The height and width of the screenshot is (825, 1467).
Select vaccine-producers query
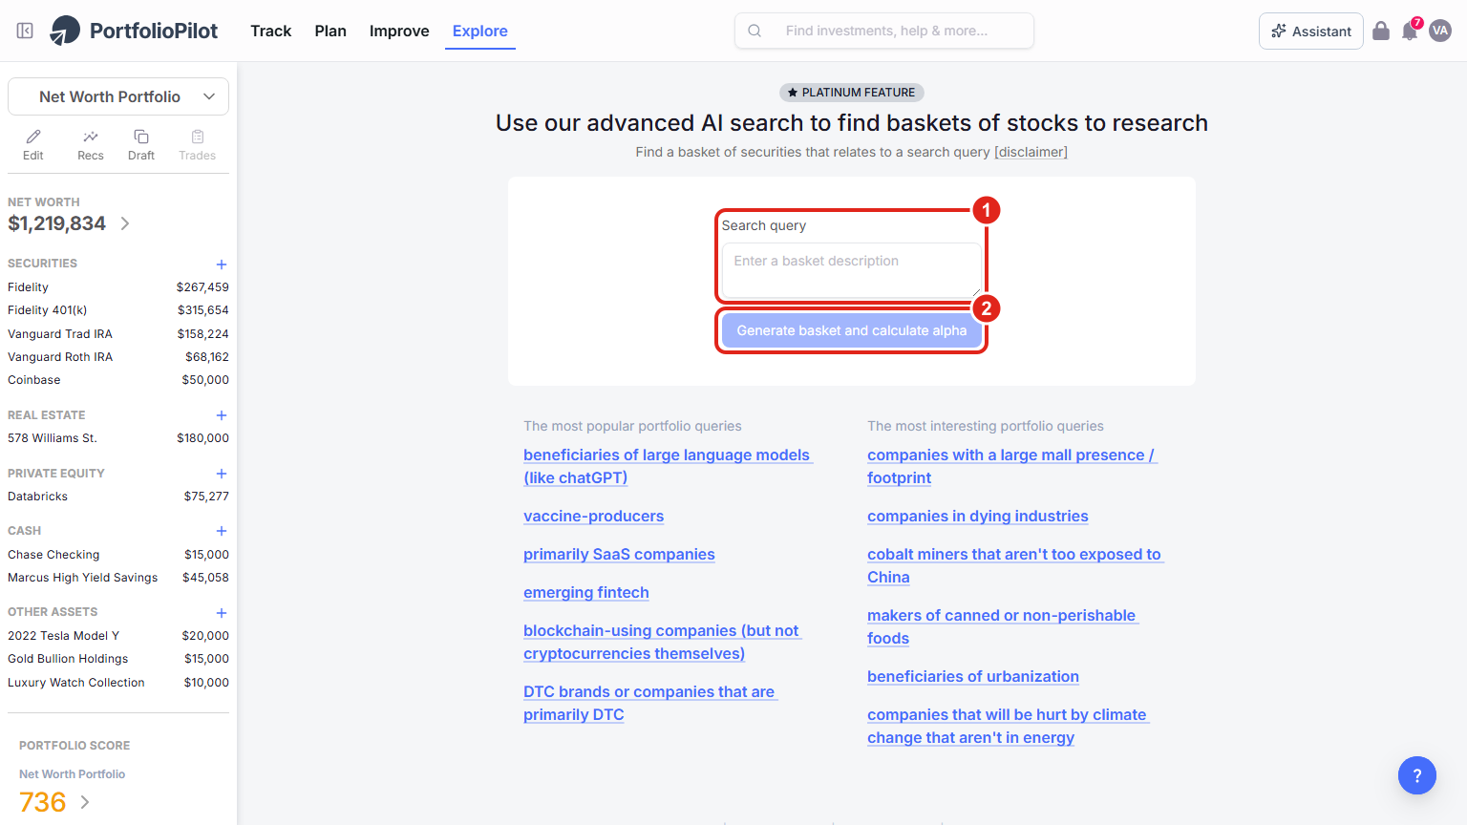click(x=593, y=516)
